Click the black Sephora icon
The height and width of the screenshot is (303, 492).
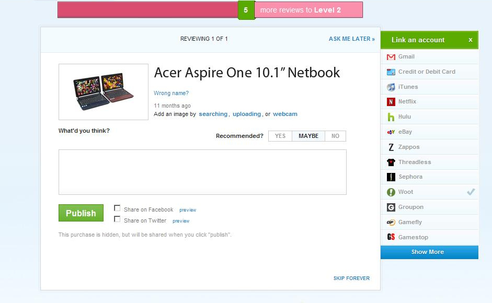point(391,177)
